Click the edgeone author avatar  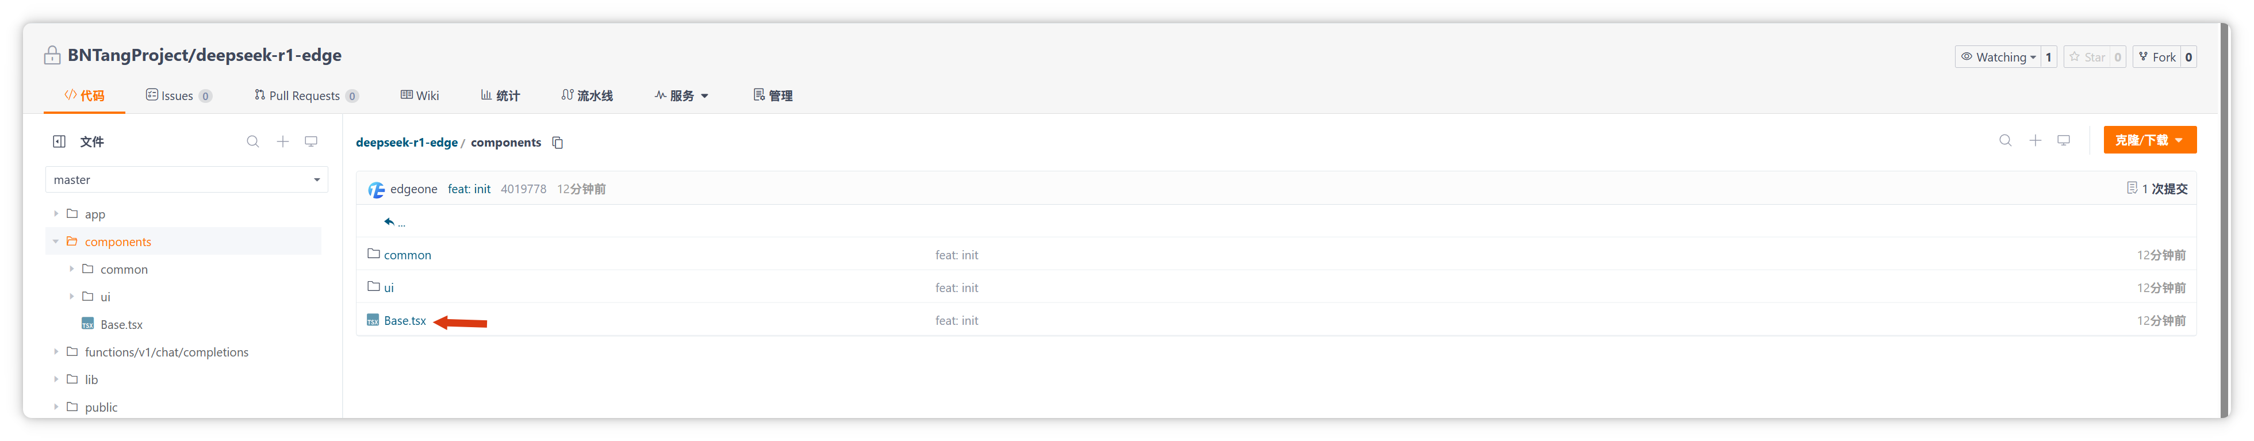click(376, 190)
